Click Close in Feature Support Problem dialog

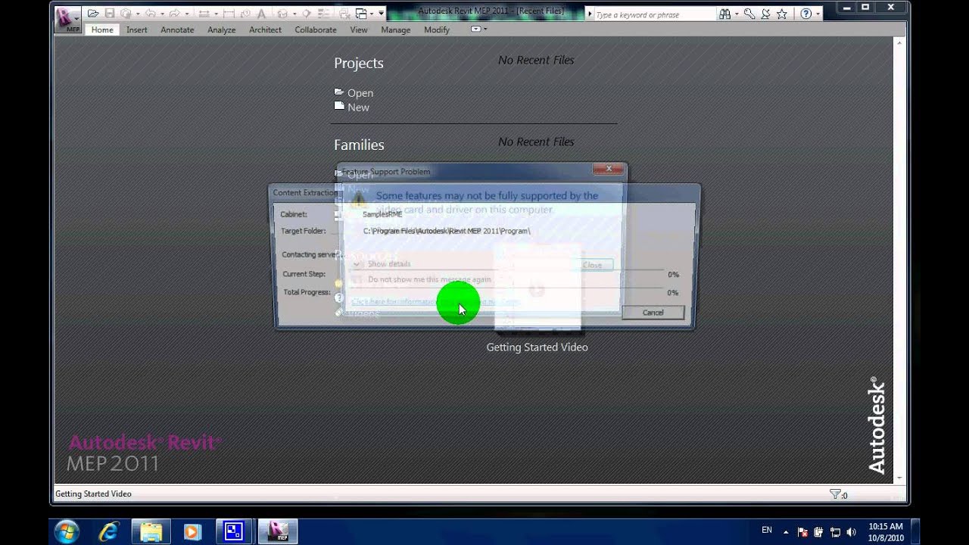(x=592, y=265)
